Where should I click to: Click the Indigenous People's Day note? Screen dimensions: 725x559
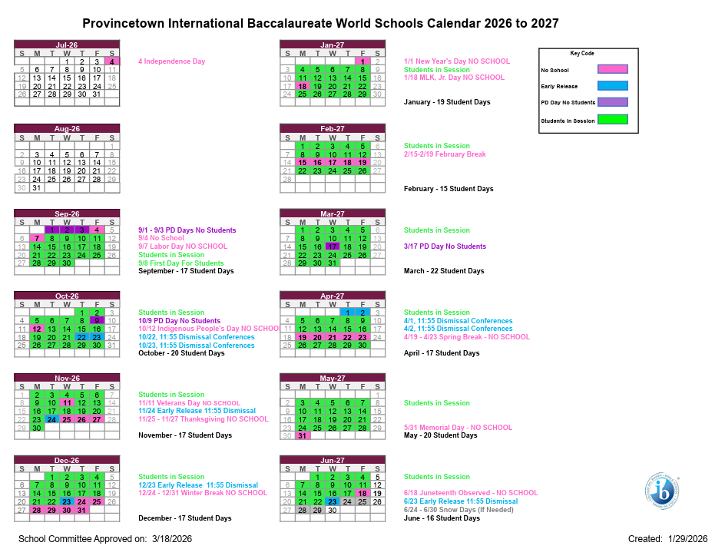click(209, 329)
